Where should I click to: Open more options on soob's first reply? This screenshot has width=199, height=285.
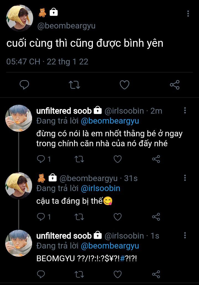pyautogui.click(x=185, y=111)
